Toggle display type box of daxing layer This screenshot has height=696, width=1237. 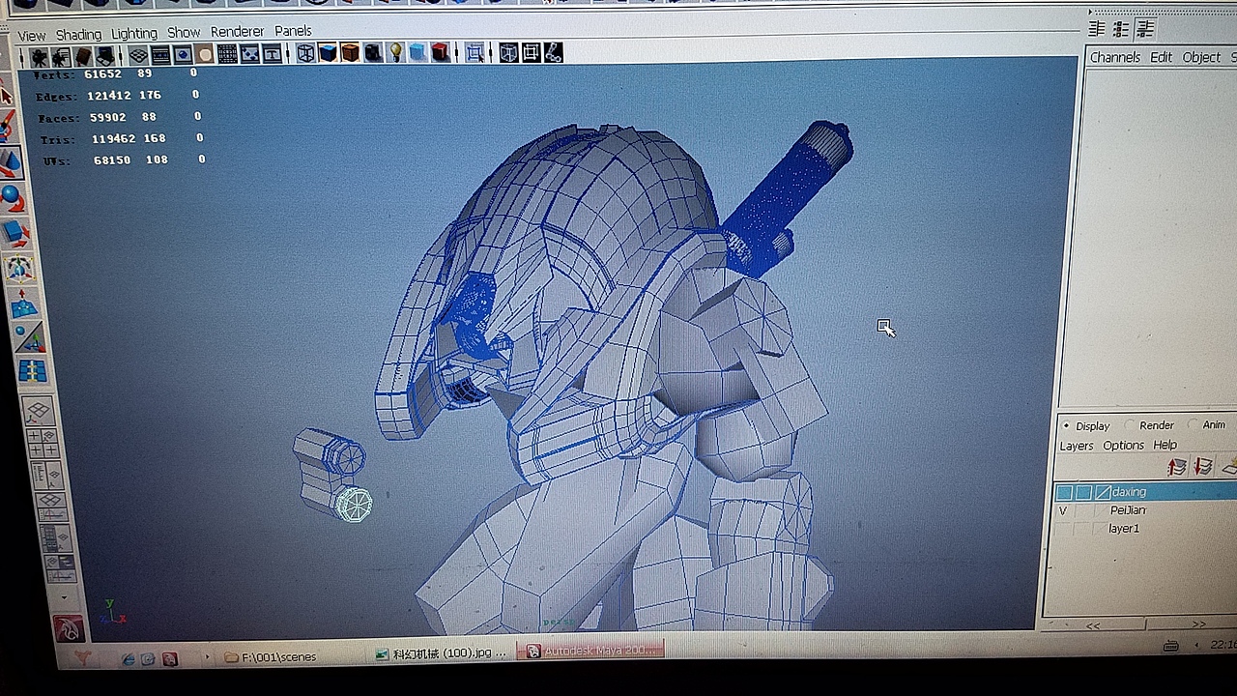click(1083, 493)
